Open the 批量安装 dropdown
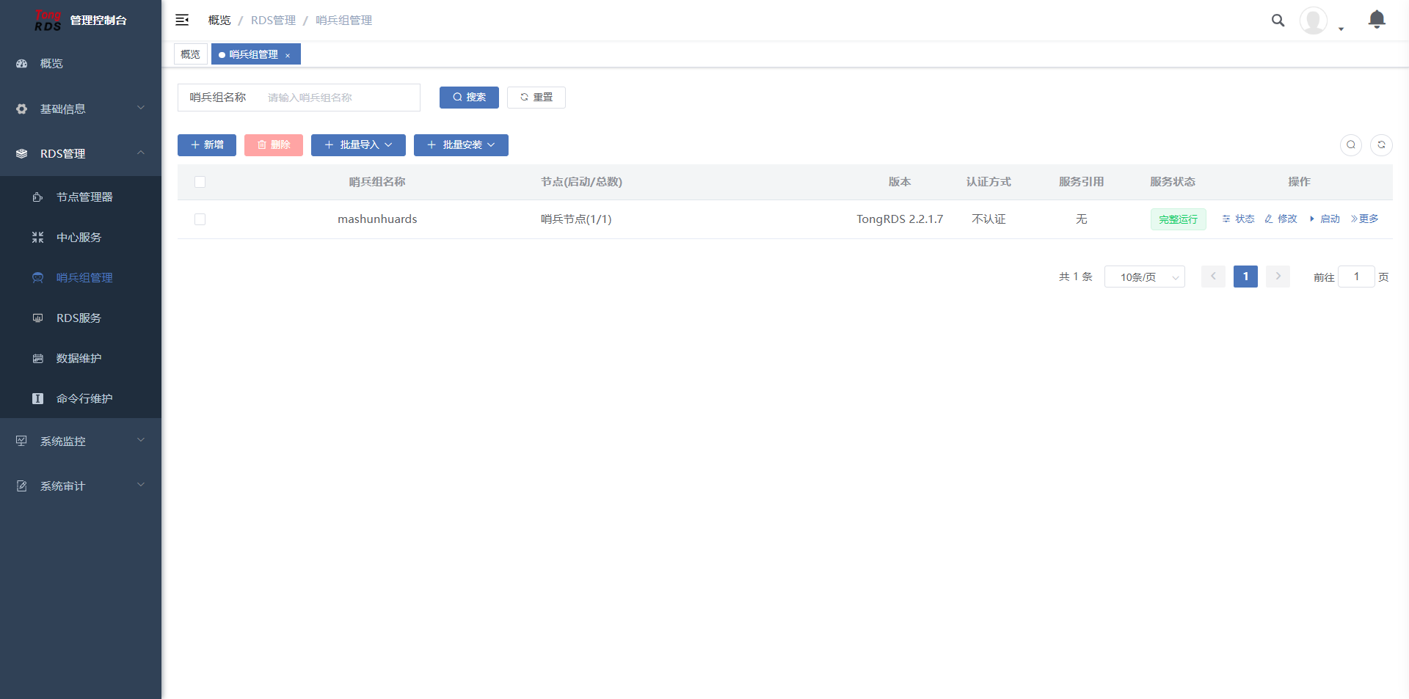 point(461,145)
